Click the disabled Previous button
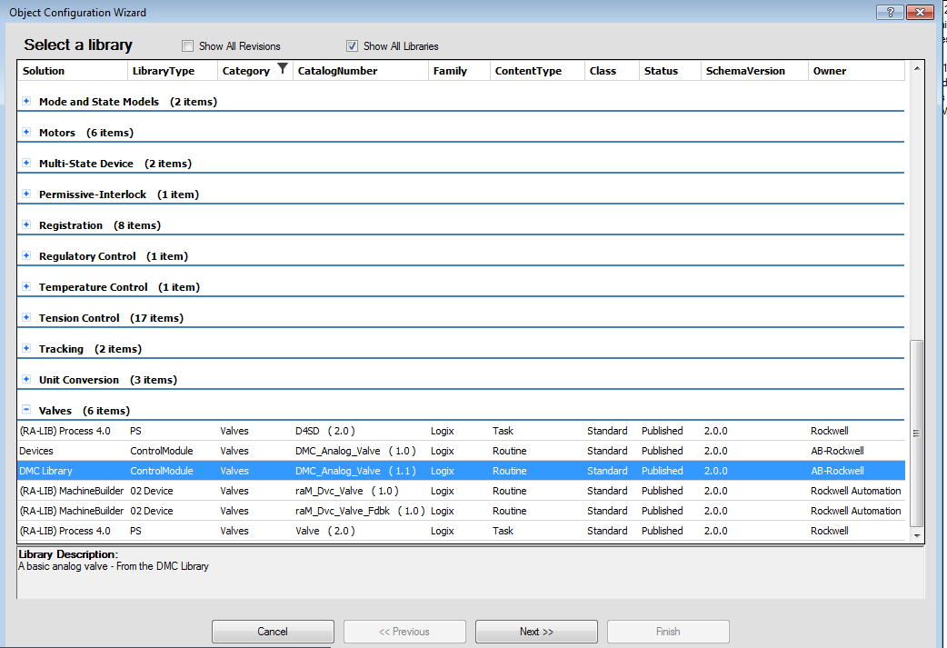Image resolution: width=947 pixels, height=648 pixels. 404,631
